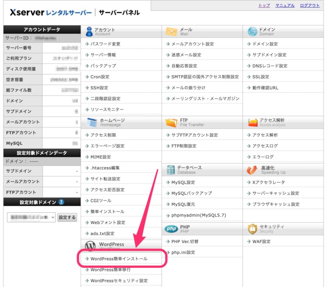Open WordPress簡単インストール

pos(119,259)
